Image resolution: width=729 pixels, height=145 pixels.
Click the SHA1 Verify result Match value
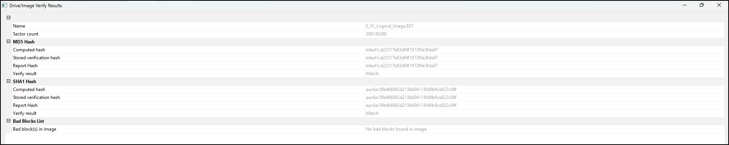tap(372, 113)
